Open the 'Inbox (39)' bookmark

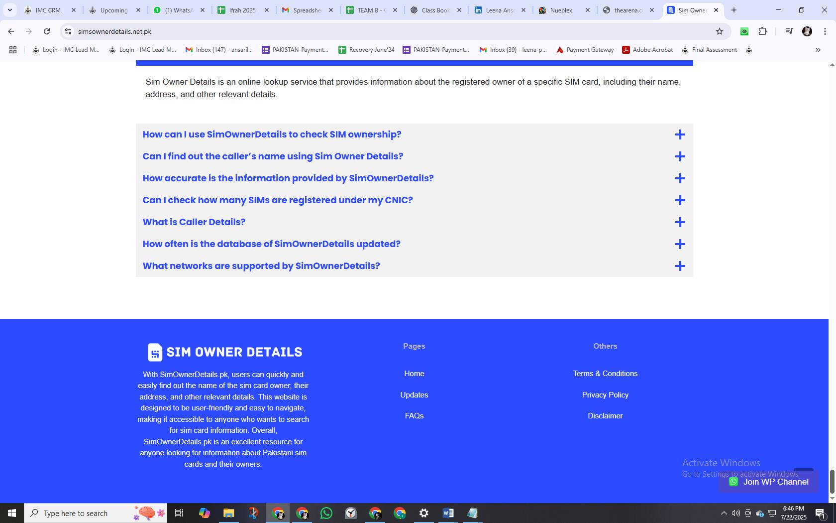pyautogui.click(x=513, y=50)
